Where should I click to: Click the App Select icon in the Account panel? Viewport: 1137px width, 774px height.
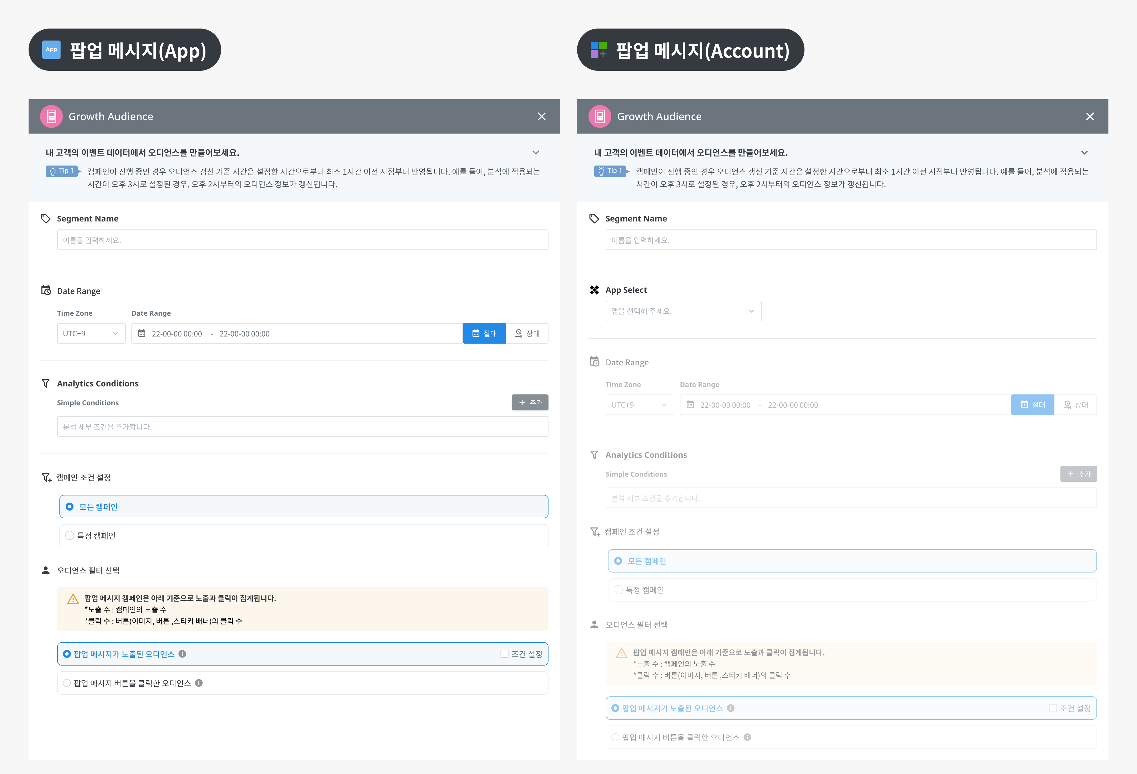594,290
